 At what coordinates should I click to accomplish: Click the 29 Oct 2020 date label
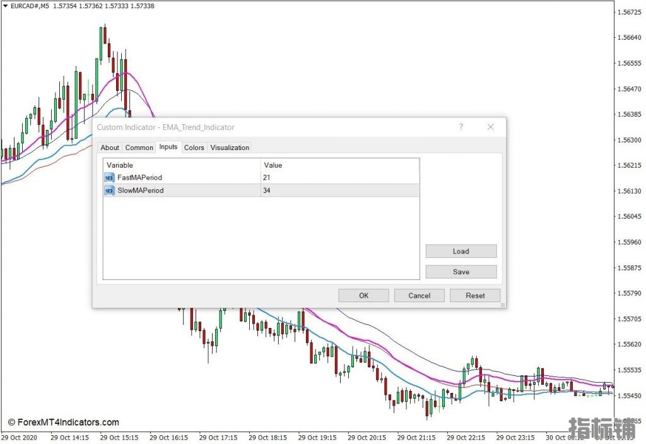point(19,438)
